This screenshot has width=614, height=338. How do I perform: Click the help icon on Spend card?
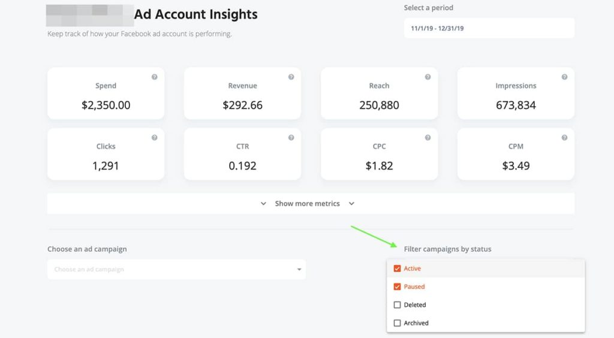pyautogui.click(x=154, y=77)
